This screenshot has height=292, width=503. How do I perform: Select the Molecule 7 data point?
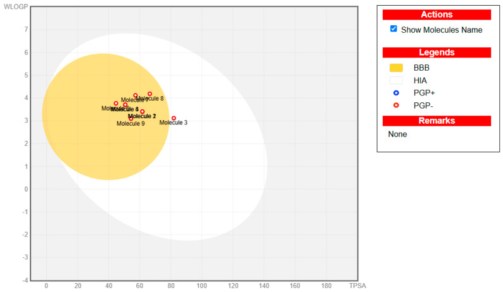(136, 95)
